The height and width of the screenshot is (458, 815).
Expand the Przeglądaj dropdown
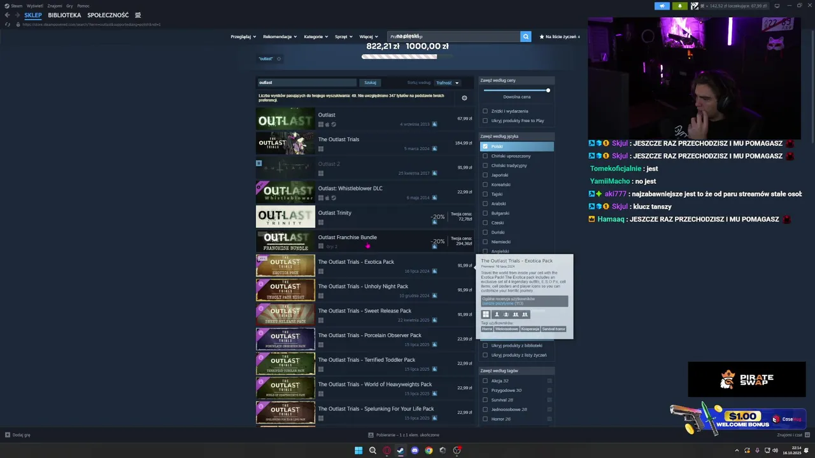(x=243, y=37)
